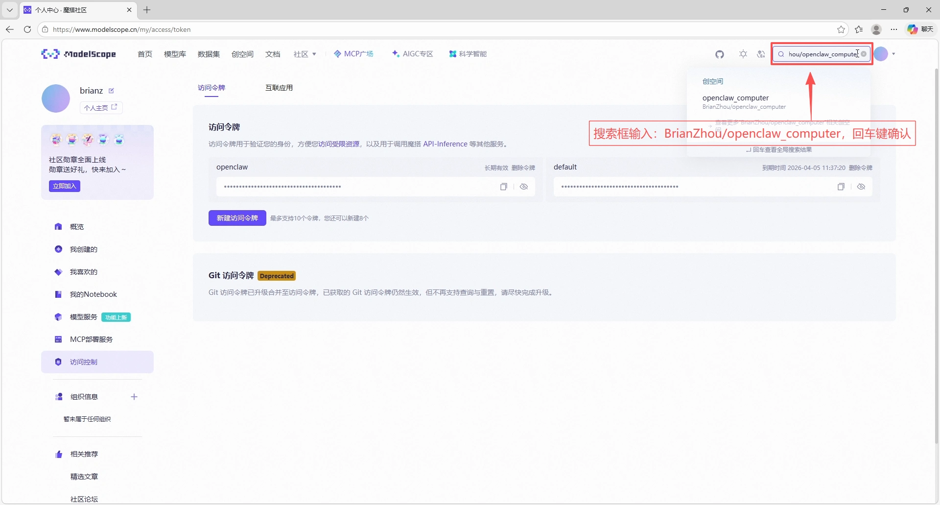
Task: Open the browser profile icon
Action: click(x=876, y=29)
